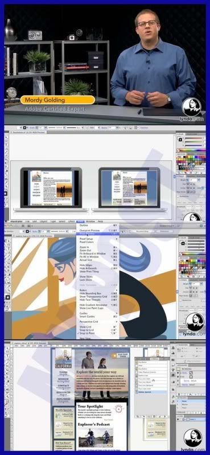Click the Tour Spotlight heading

tap(90, 406)
